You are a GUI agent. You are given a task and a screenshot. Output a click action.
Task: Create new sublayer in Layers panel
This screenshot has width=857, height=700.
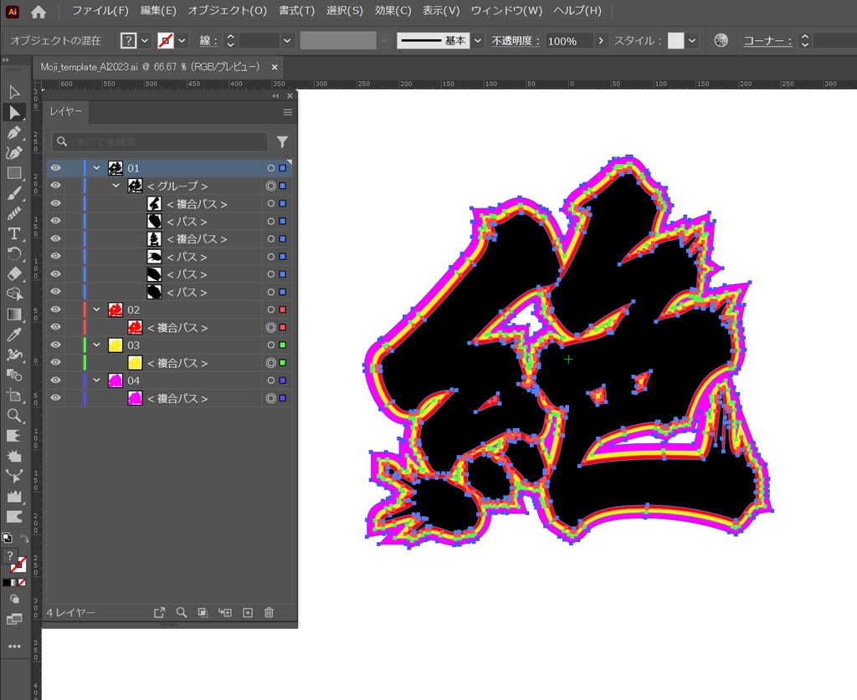coord(225,613)
